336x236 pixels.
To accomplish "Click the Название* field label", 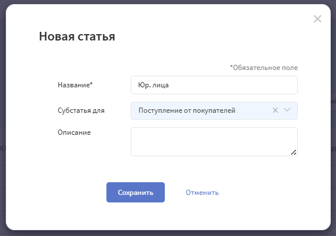I will pos(75,85).
